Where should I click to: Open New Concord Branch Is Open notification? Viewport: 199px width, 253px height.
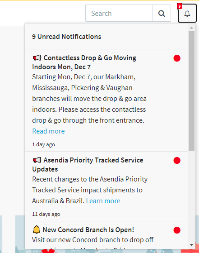pyautogui.click(x=88, y=230)
